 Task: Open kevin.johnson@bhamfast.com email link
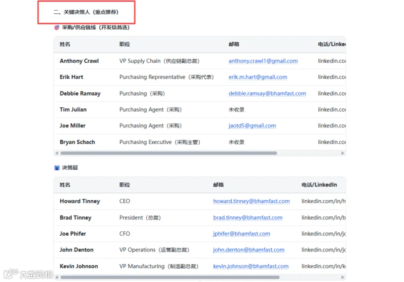(250, 266)
